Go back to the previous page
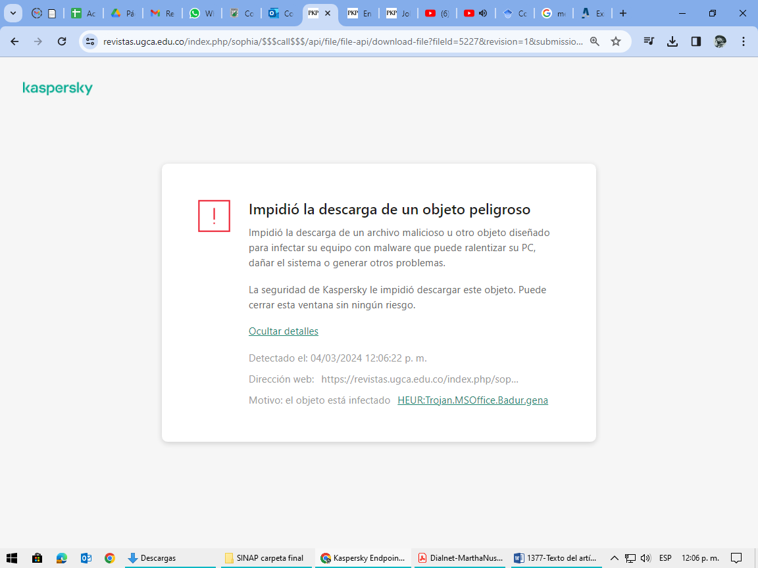Screen dimensions: 758x568 pyautogui.click(x=14, y=41)
